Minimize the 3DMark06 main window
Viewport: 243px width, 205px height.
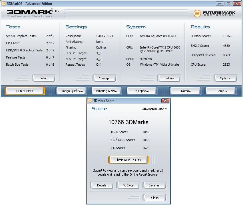point(220,3)
